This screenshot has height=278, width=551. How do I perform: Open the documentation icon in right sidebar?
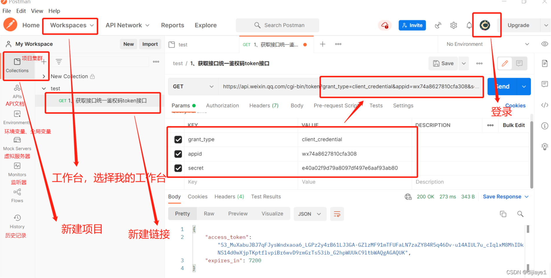click(545, 64)
